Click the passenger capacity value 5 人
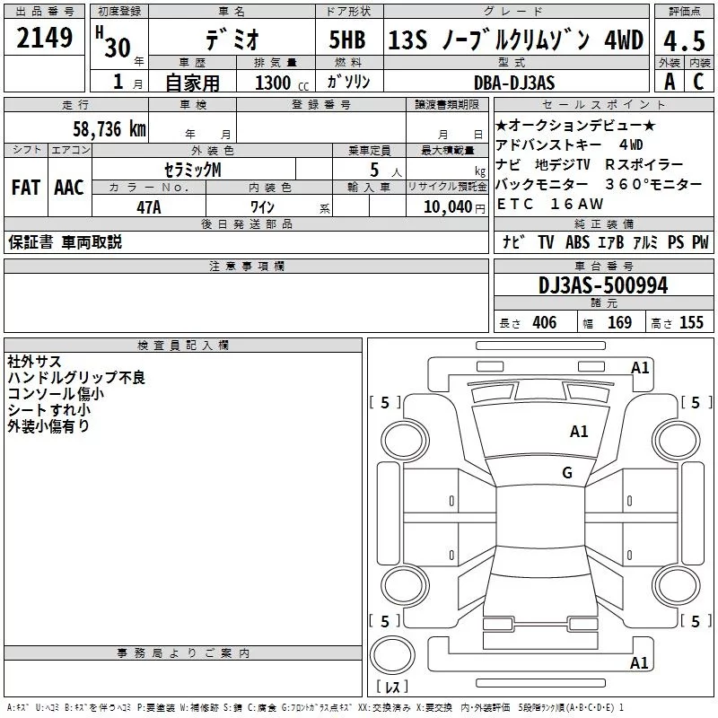Screen dimensions: 718x718 pos(386,171)
